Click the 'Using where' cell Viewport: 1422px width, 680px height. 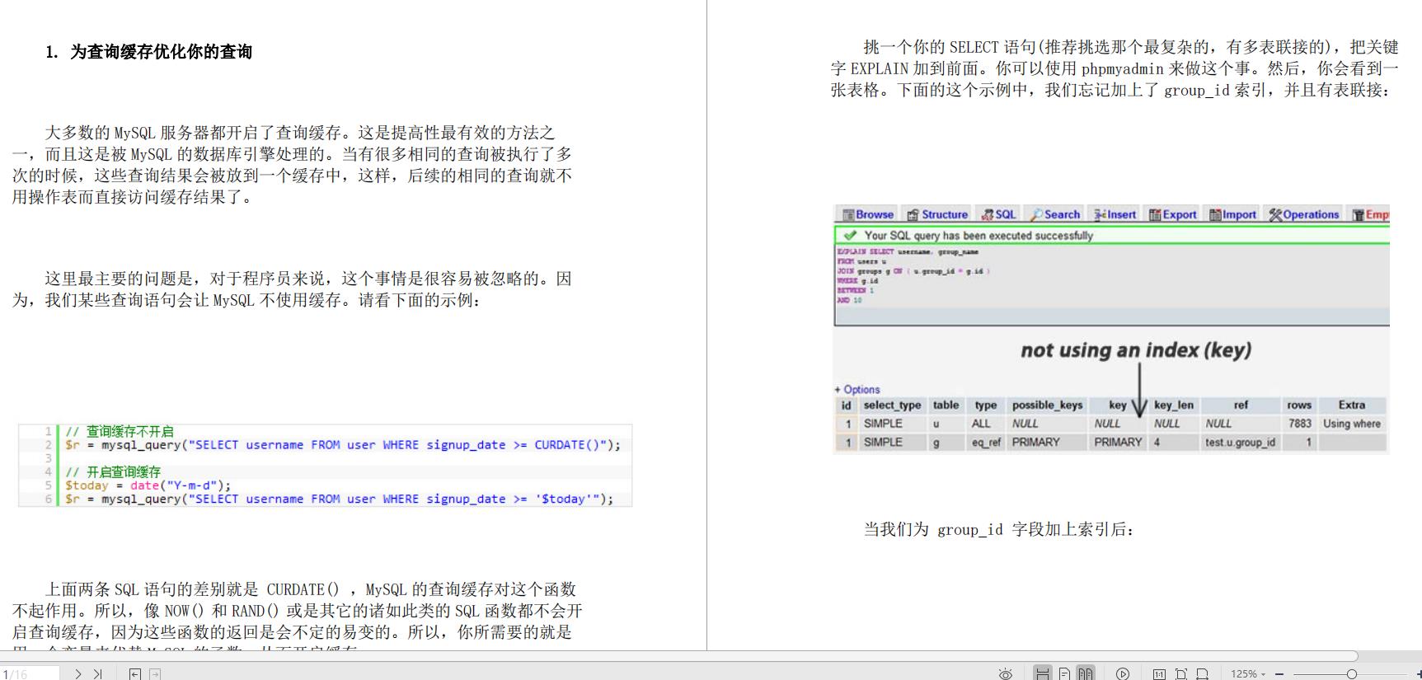pos(1352,424)
